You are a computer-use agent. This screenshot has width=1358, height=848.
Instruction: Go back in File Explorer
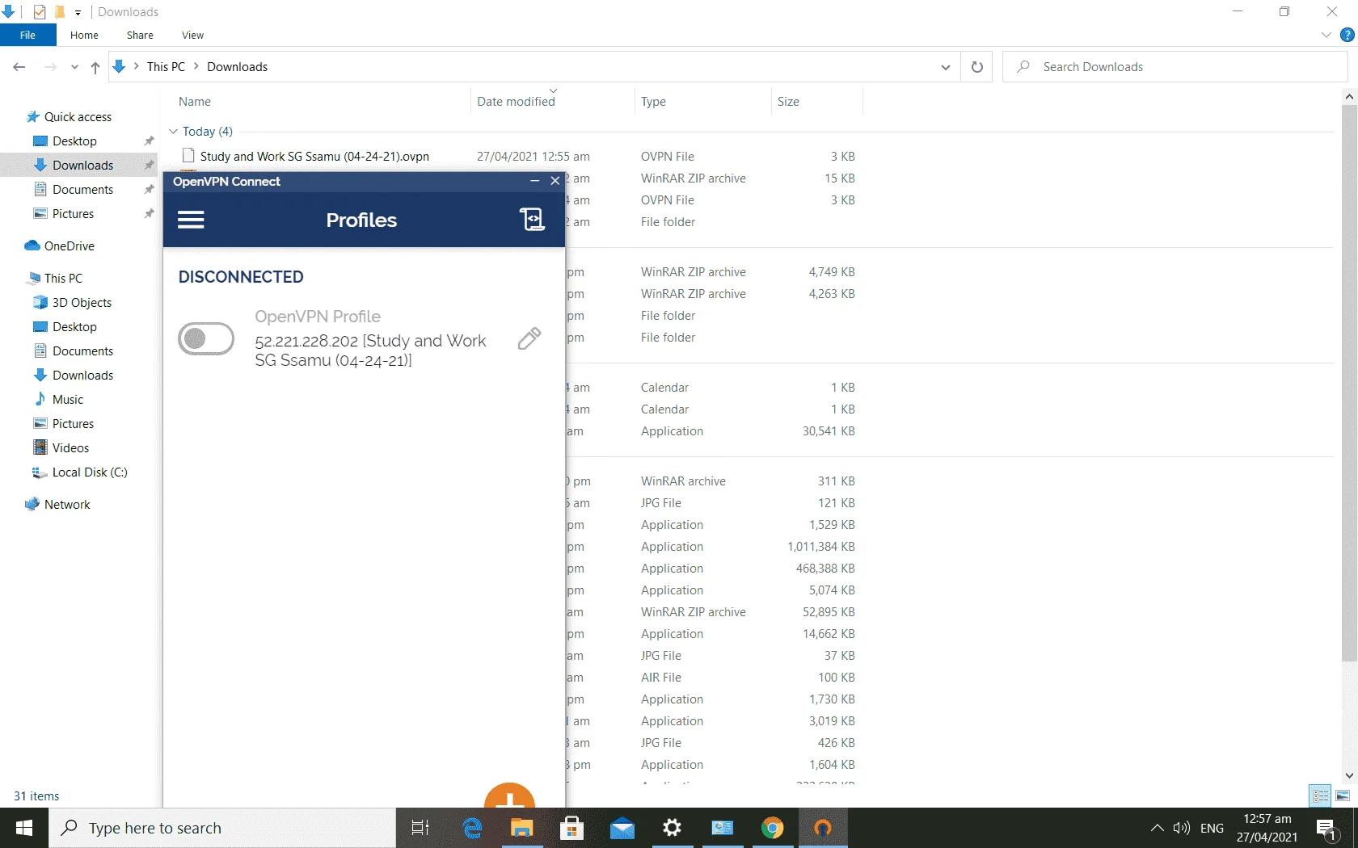tap(19, 67)
